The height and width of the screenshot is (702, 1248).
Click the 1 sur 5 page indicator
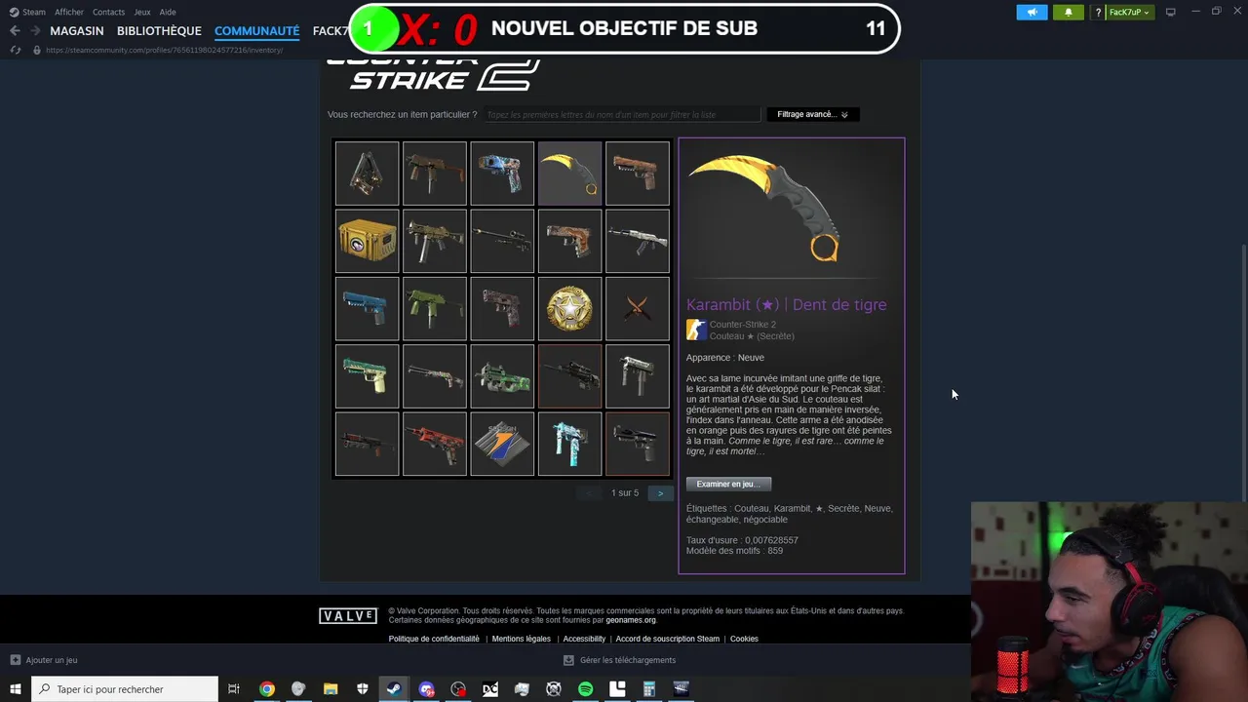coord(625,493)
